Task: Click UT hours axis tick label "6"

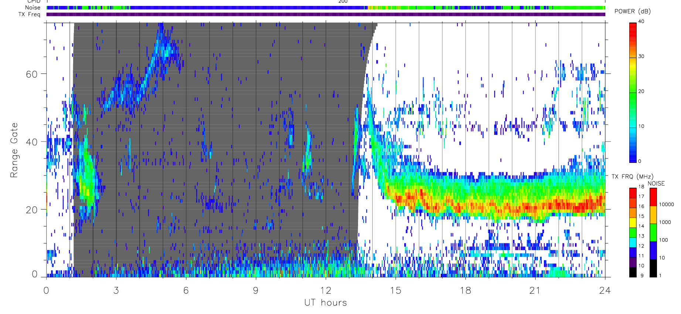Action: 186,290
